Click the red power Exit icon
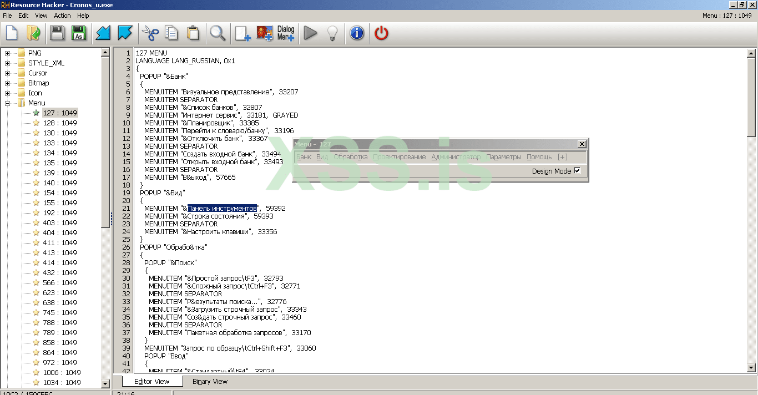 click(x=381, y=33)
